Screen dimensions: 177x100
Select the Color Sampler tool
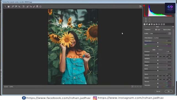tap(16, 7)
